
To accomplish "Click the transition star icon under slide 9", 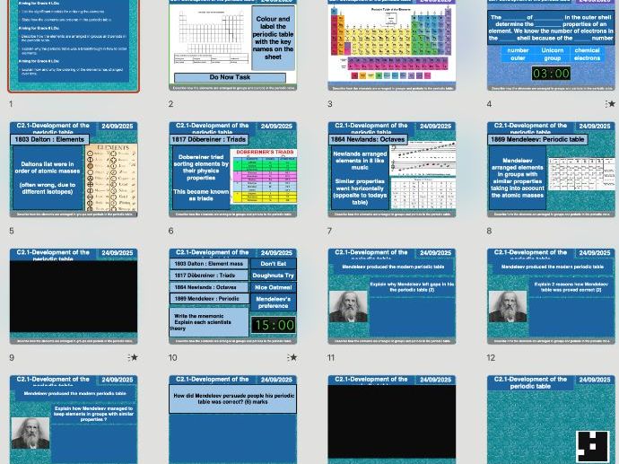I will click(133, 357).
